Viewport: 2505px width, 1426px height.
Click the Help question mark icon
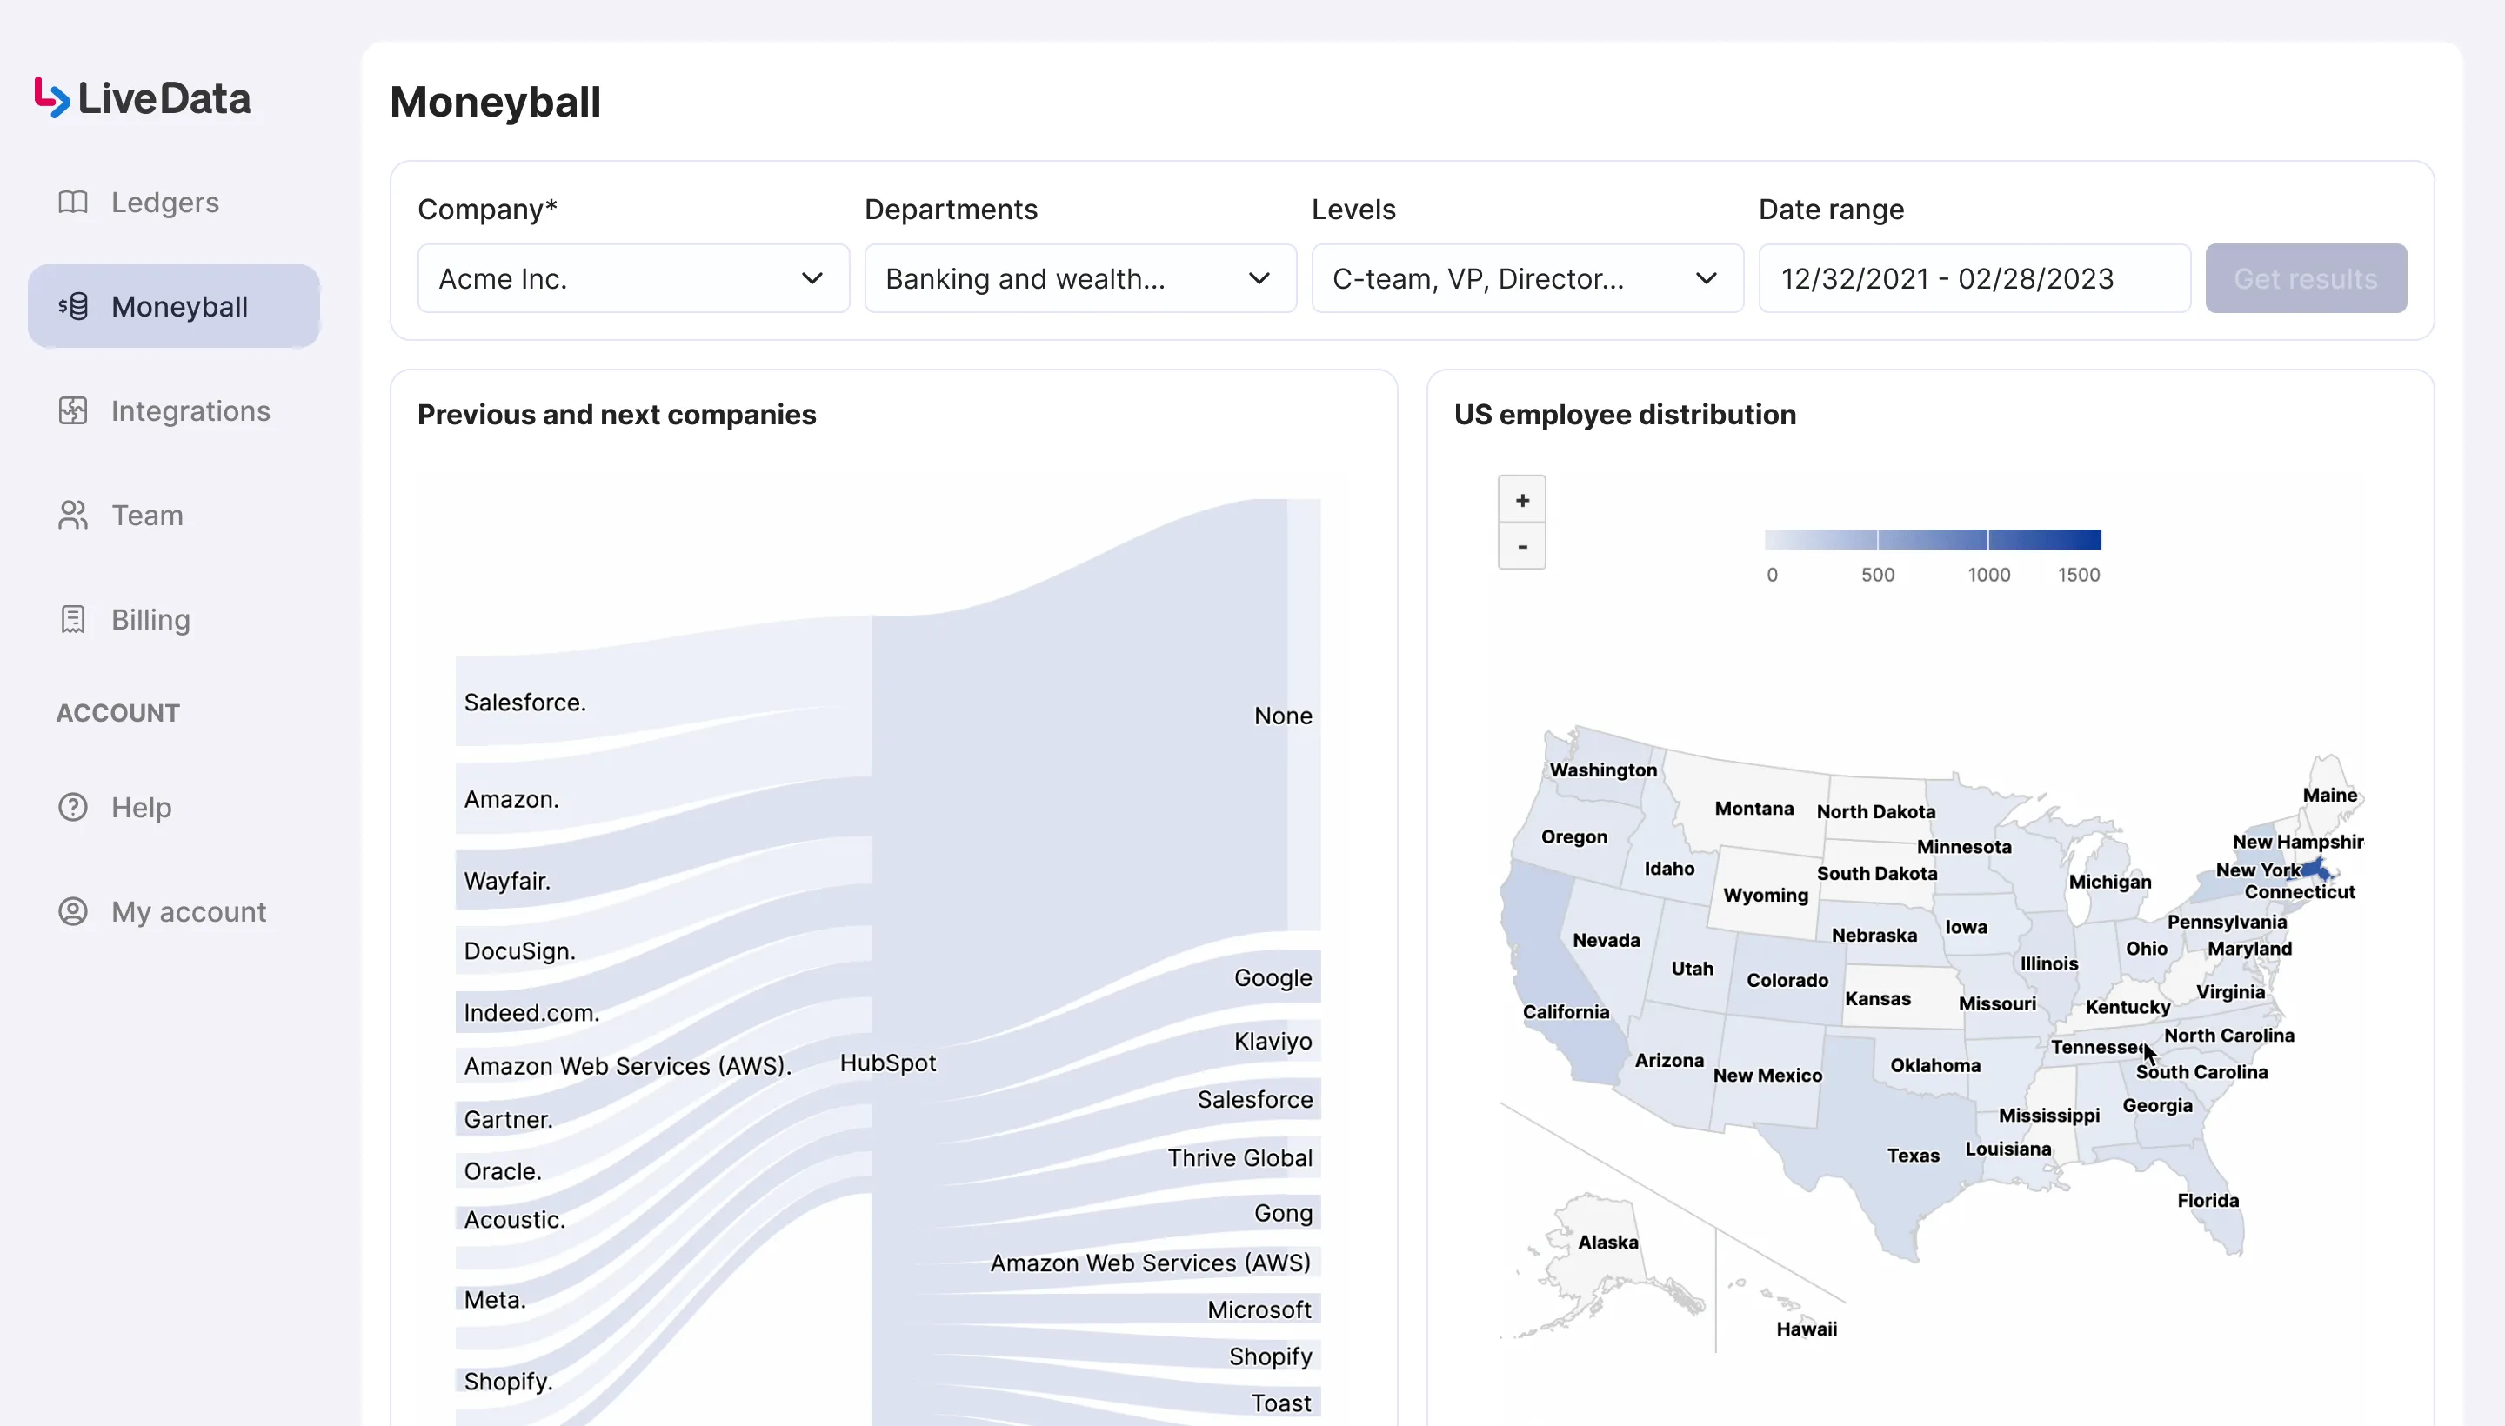click(72, 808)
